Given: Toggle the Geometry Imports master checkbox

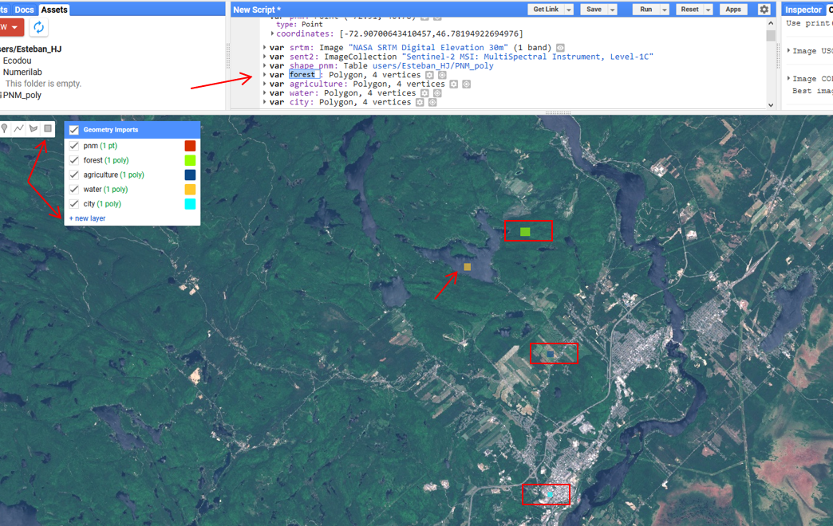Looking at the screenshot, I should [74, 130].
